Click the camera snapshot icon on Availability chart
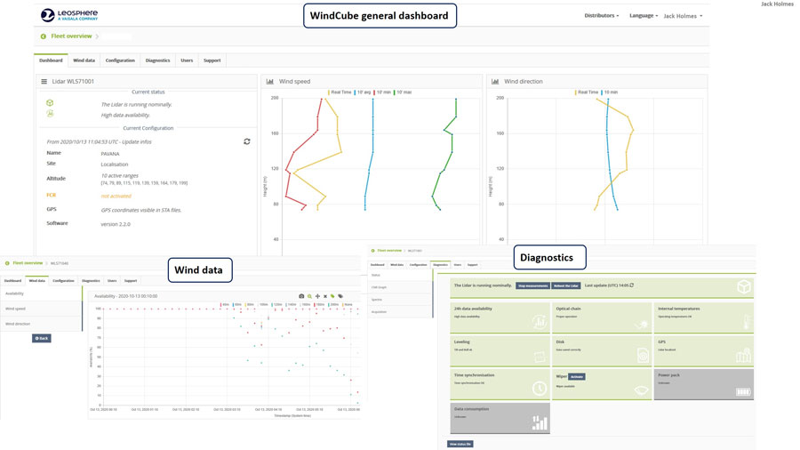 (301, 296)
